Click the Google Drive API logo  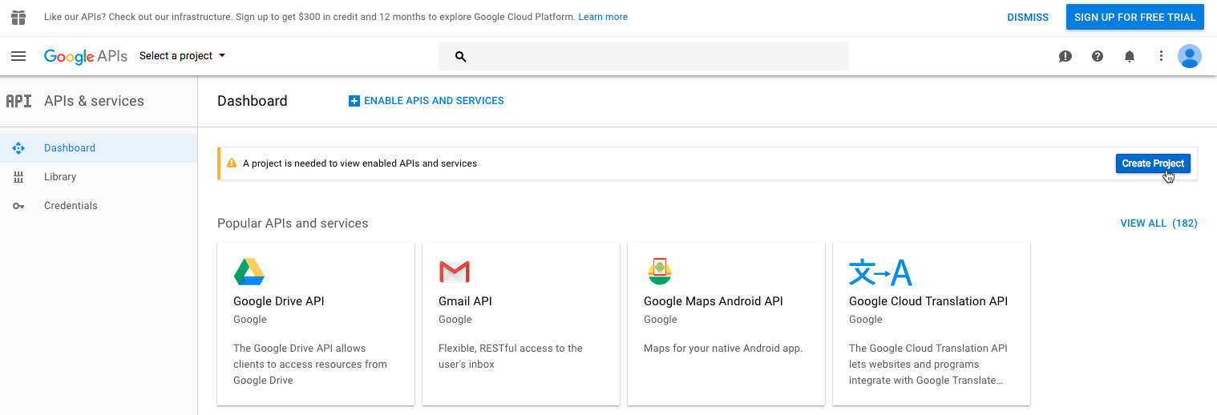249,272
